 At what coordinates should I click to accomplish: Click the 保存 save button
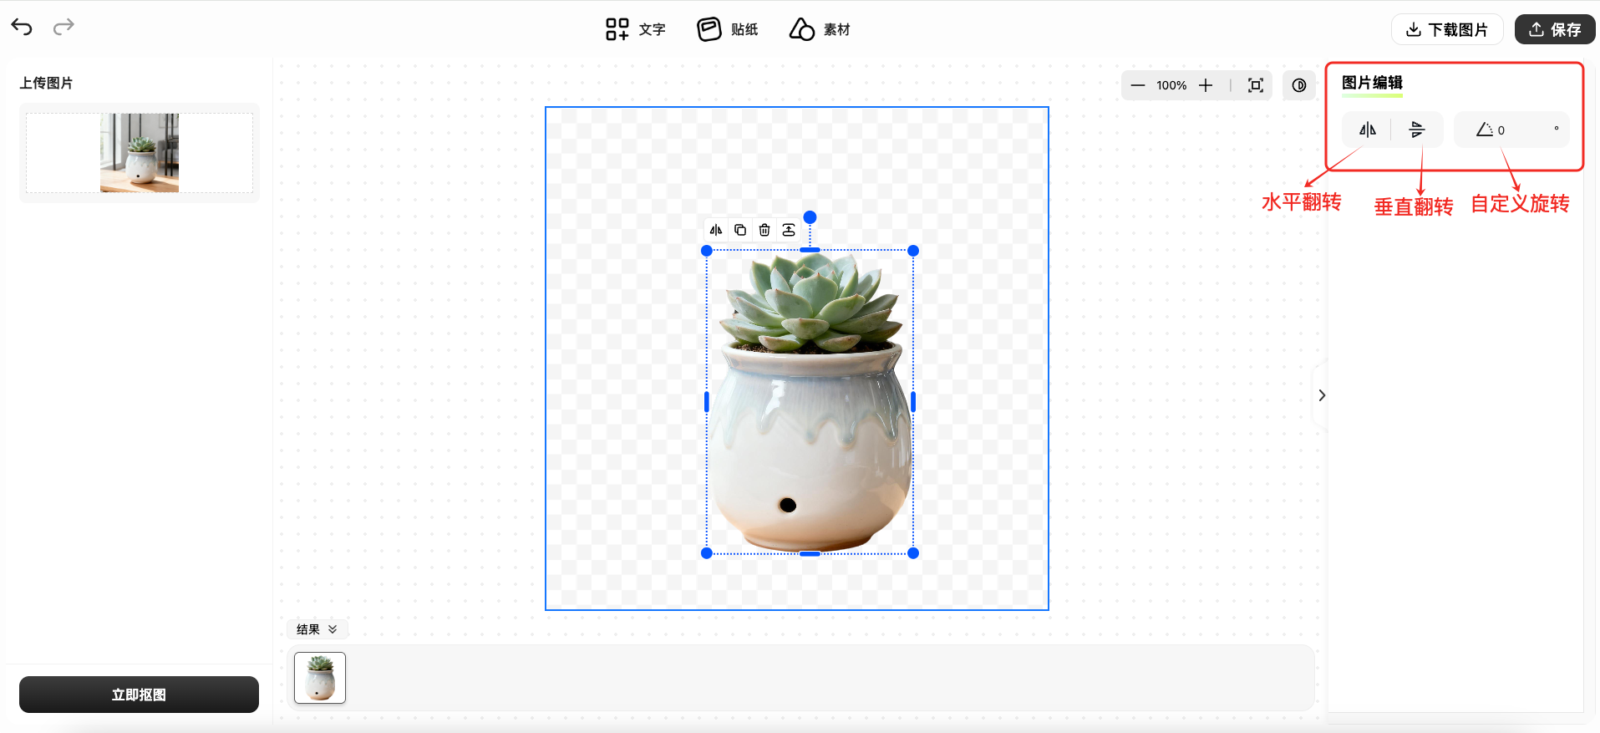click(x=1554, y=30)
